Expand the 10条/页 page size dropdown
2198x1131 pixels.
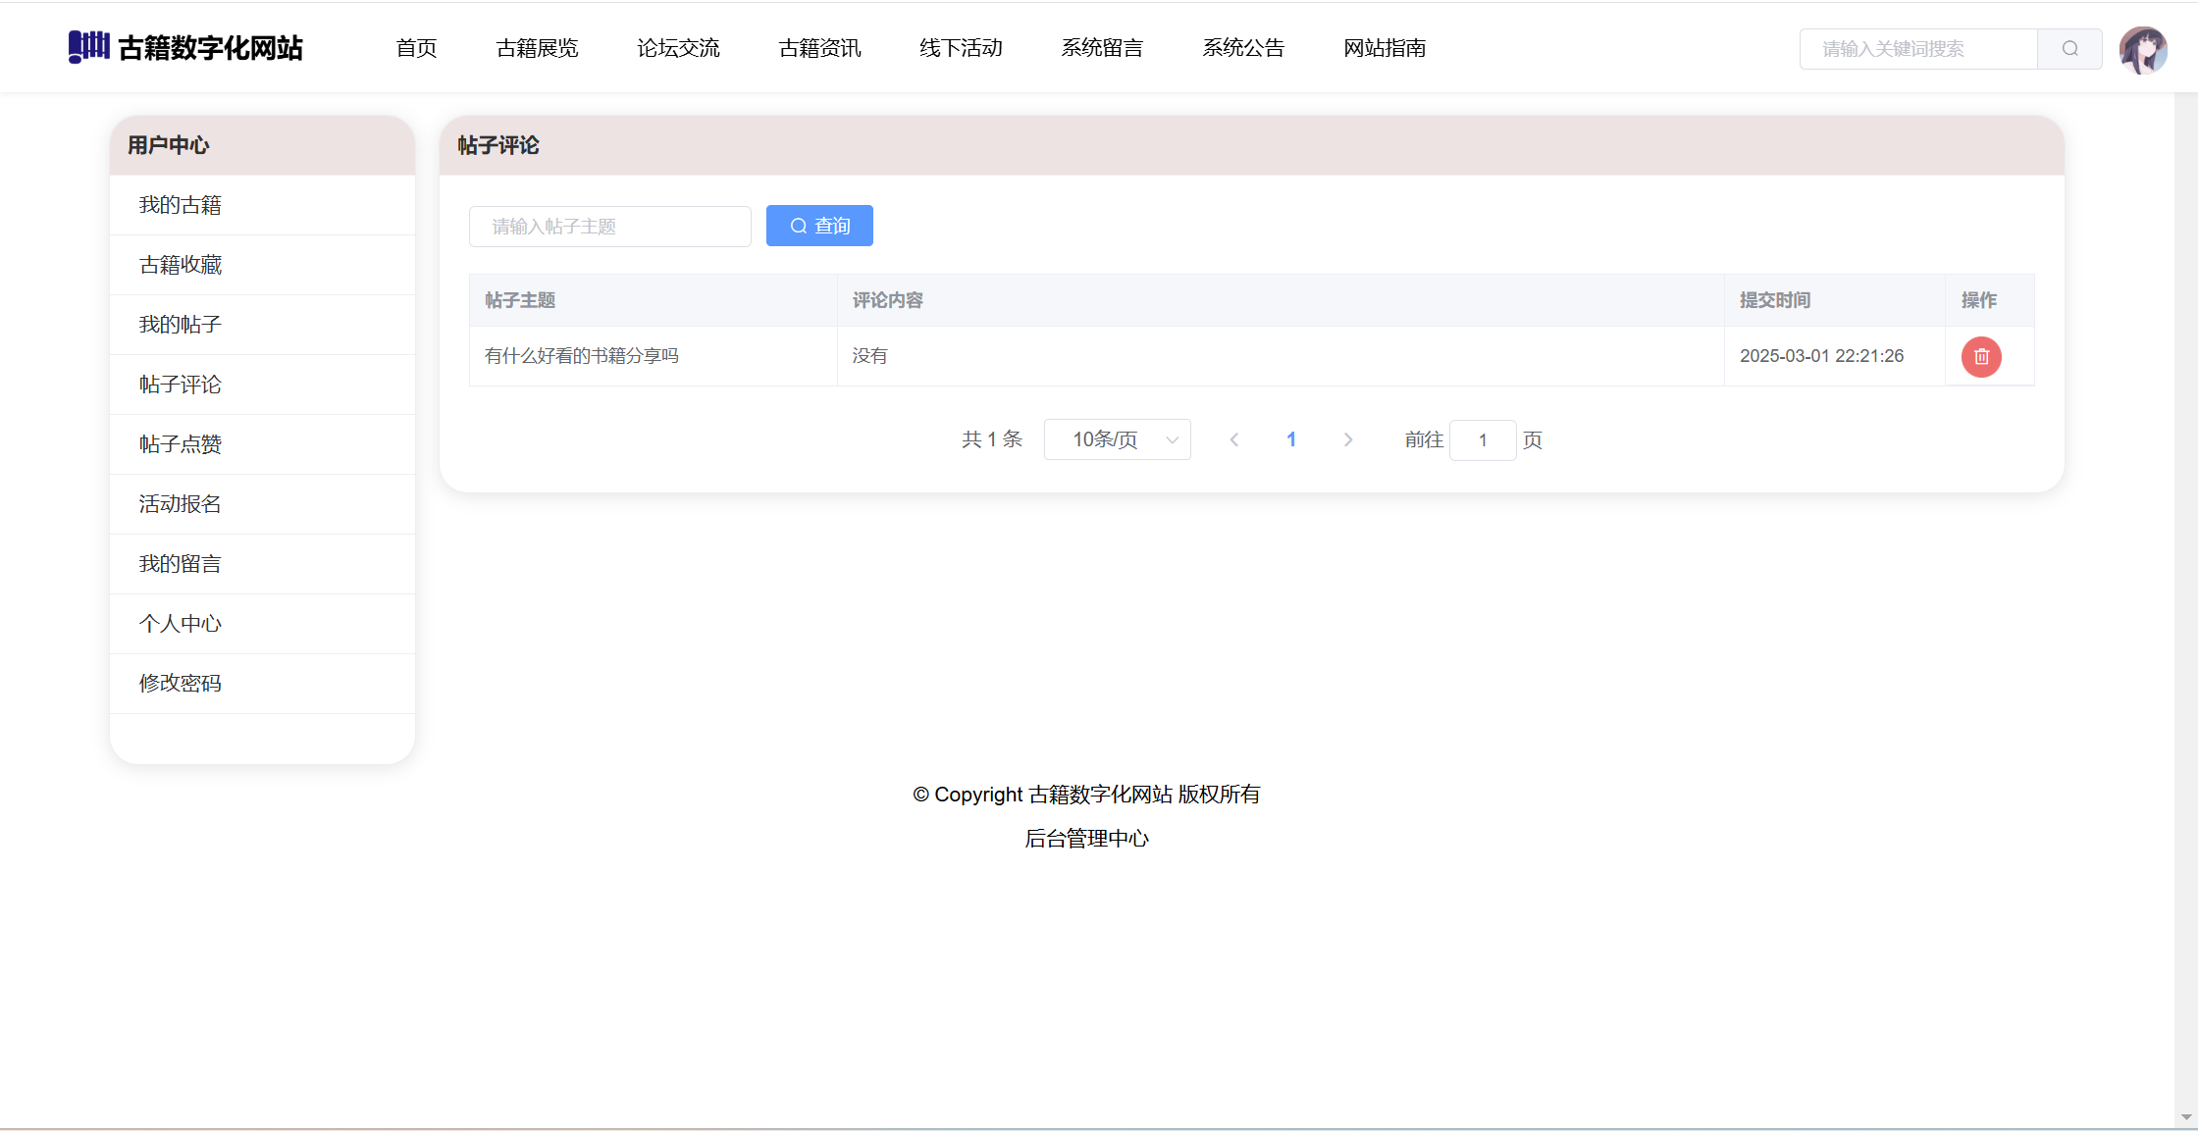[1117, 439]
